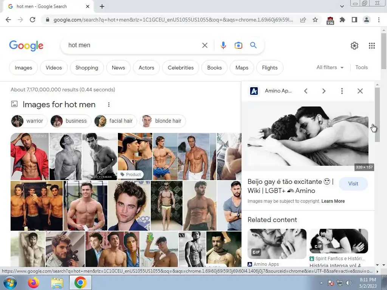Reload the current page
Viewport: 387px width, 290px height.
(33, 20)
